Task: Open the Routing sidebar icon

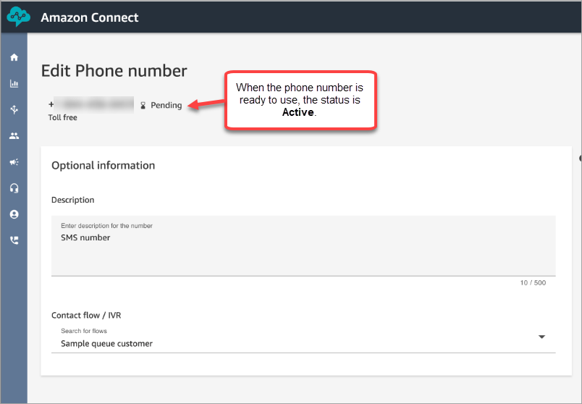Action: (14, 109)
